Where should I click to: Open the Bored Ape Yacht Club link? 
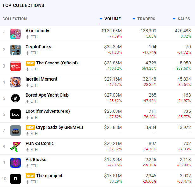[x=47, y=95]
